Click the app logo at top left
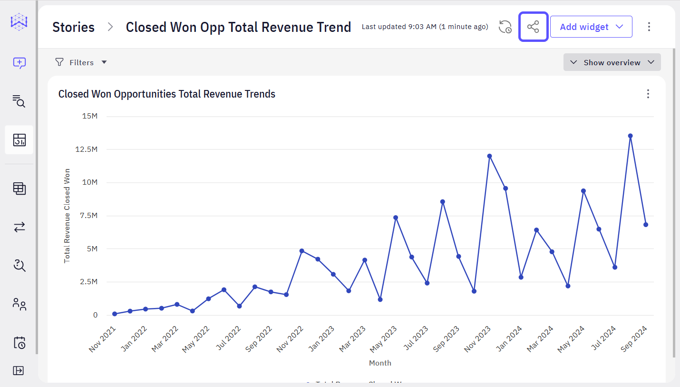 tap(19, 22)
